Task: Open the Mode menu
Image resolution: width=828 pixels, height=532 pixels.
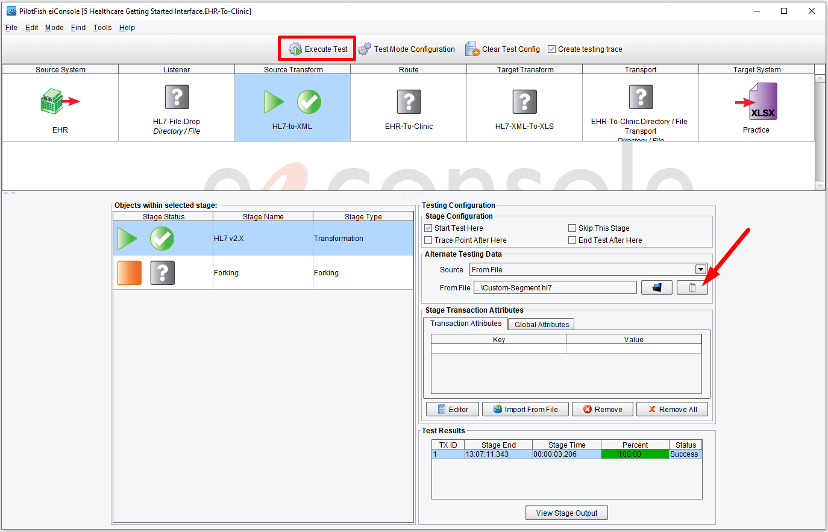Action: [x=54, y=28]
